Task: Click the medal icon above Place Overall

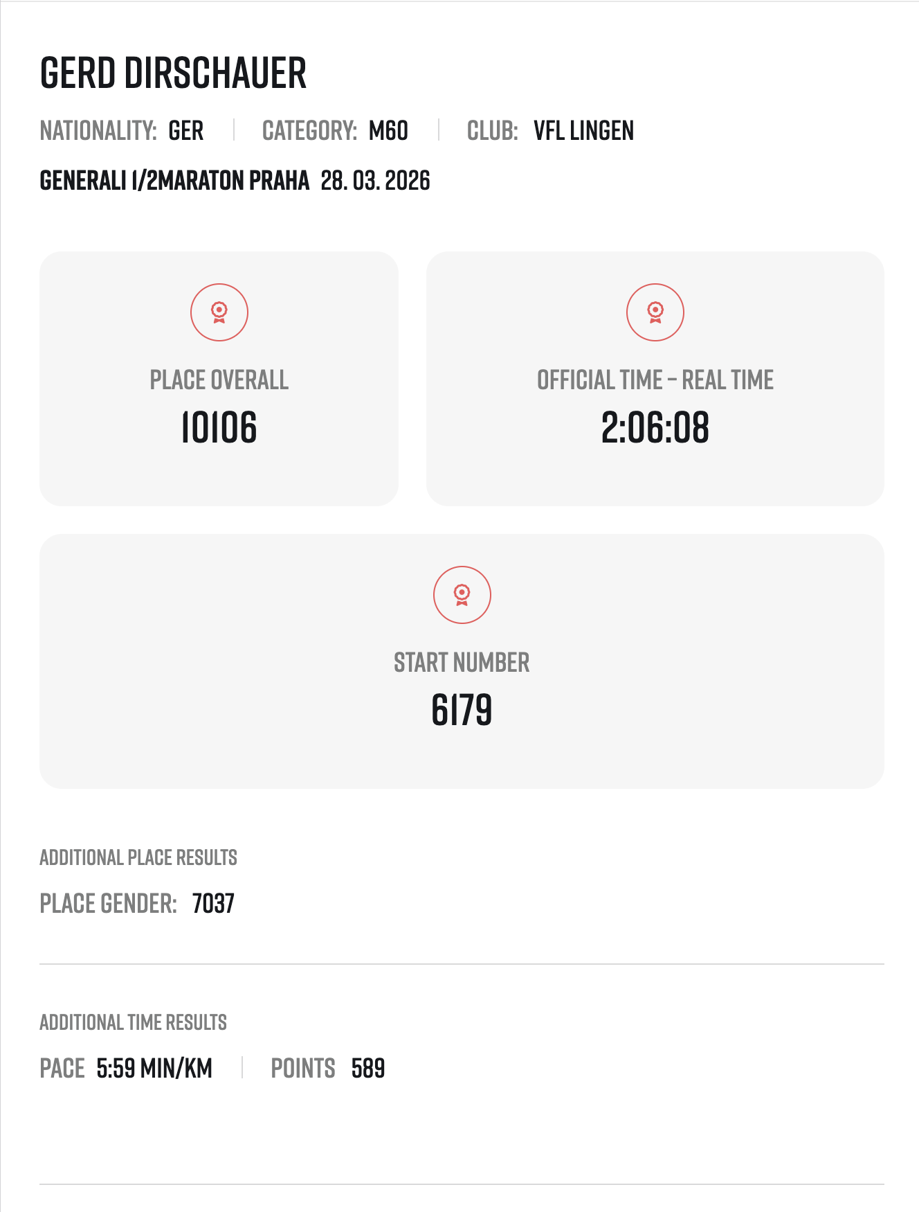Action: click(x=219, y=312)
